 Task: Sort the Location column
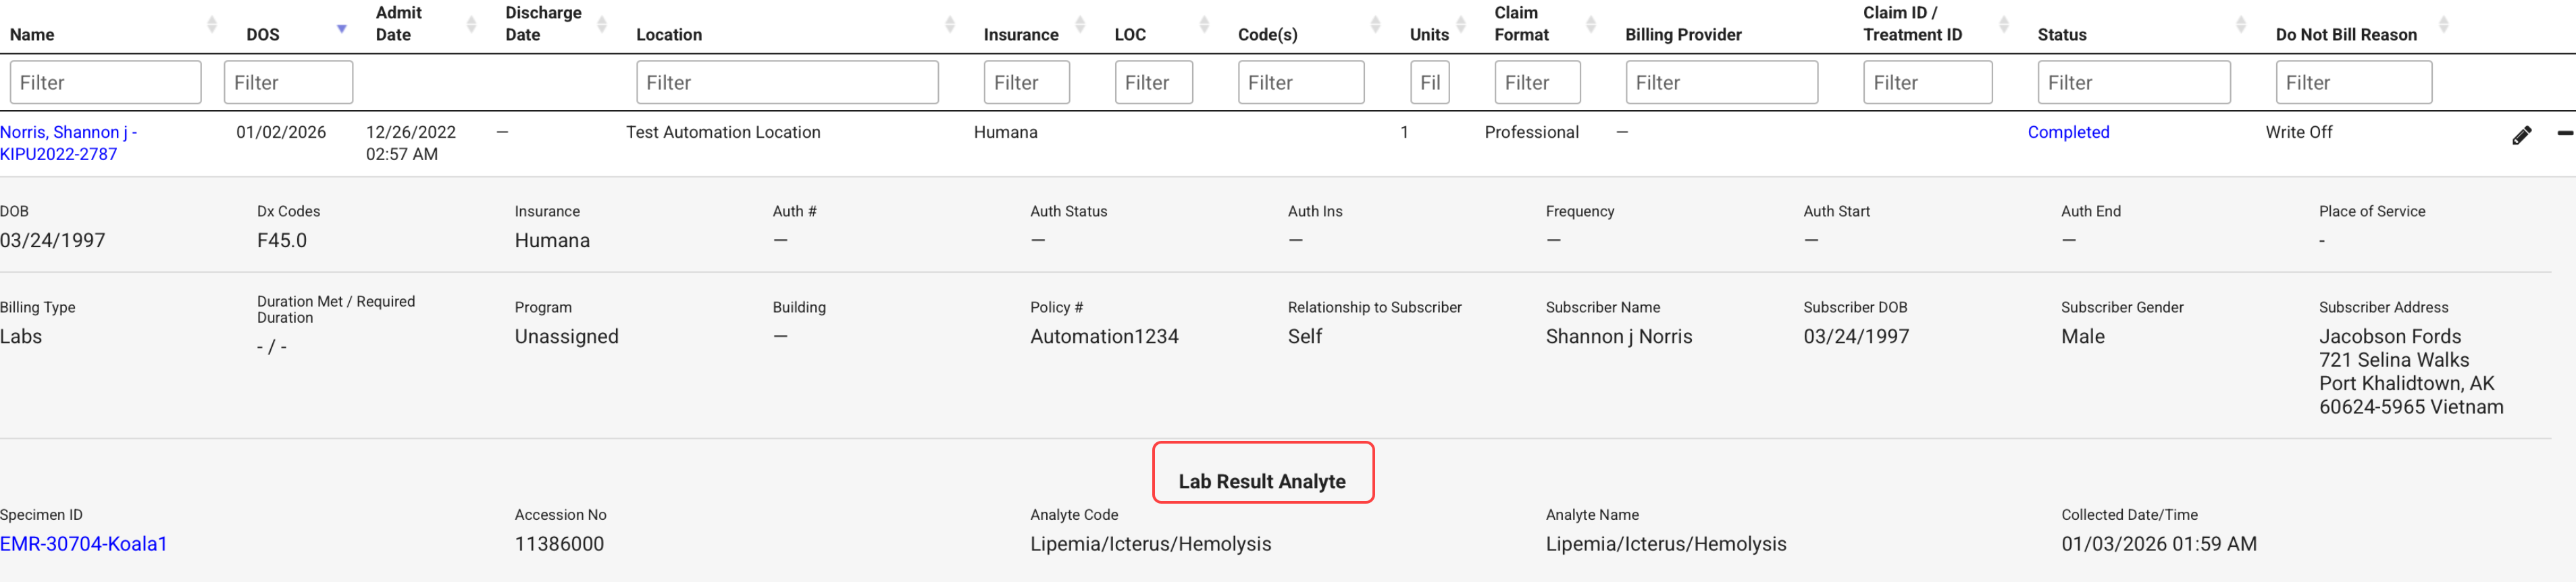pos(950,24)
